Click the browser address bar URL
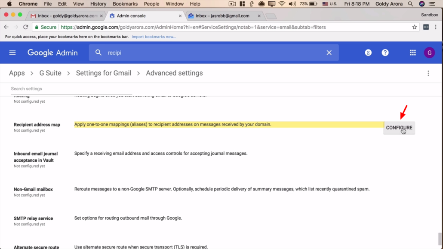This screenshot has width=443, height=249. tap(193, 27)
